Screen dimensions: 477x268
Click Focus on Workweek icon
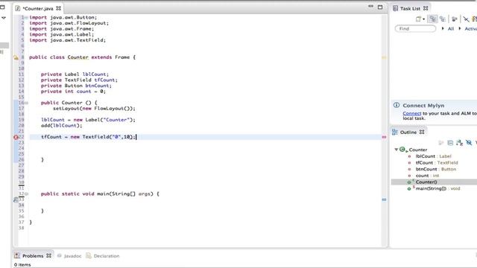455,19
